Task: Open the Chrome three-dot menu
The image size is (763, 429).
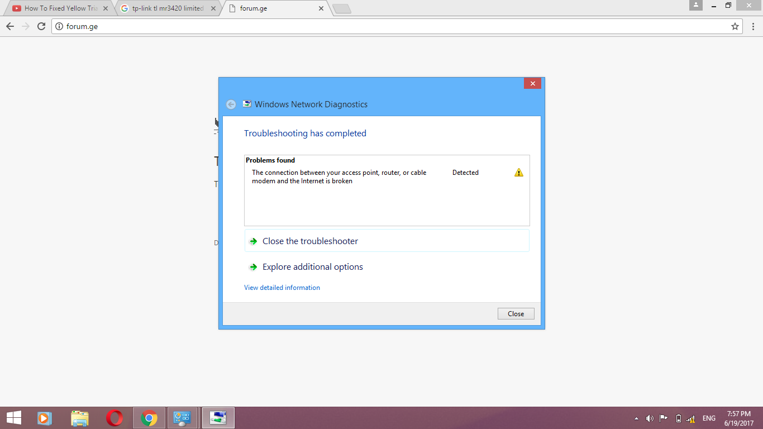Action: click(x=753, y=26)
